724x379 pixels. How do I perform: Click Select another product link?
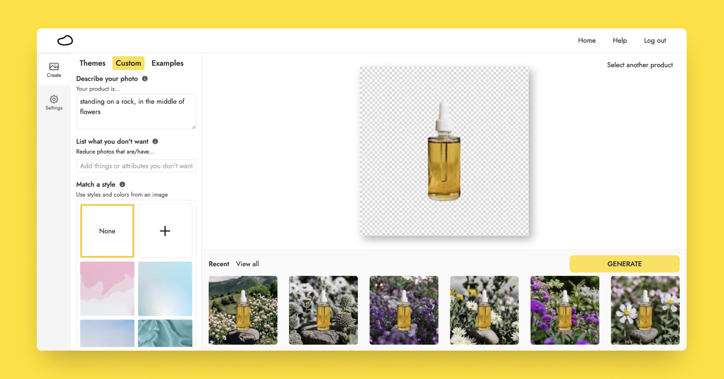pyautogui.click(x=640, y=65)
